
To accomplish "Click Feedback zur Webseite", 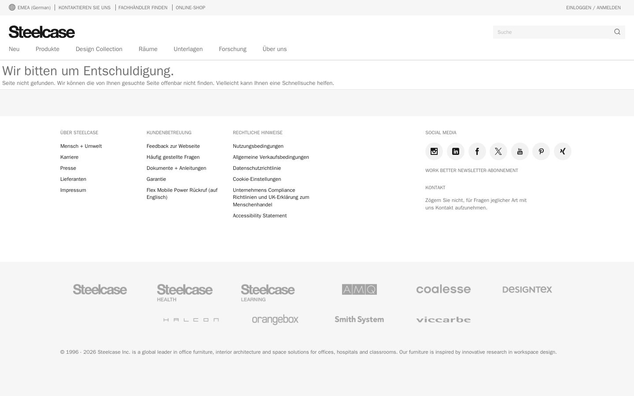I will click(x=173, y=146).
